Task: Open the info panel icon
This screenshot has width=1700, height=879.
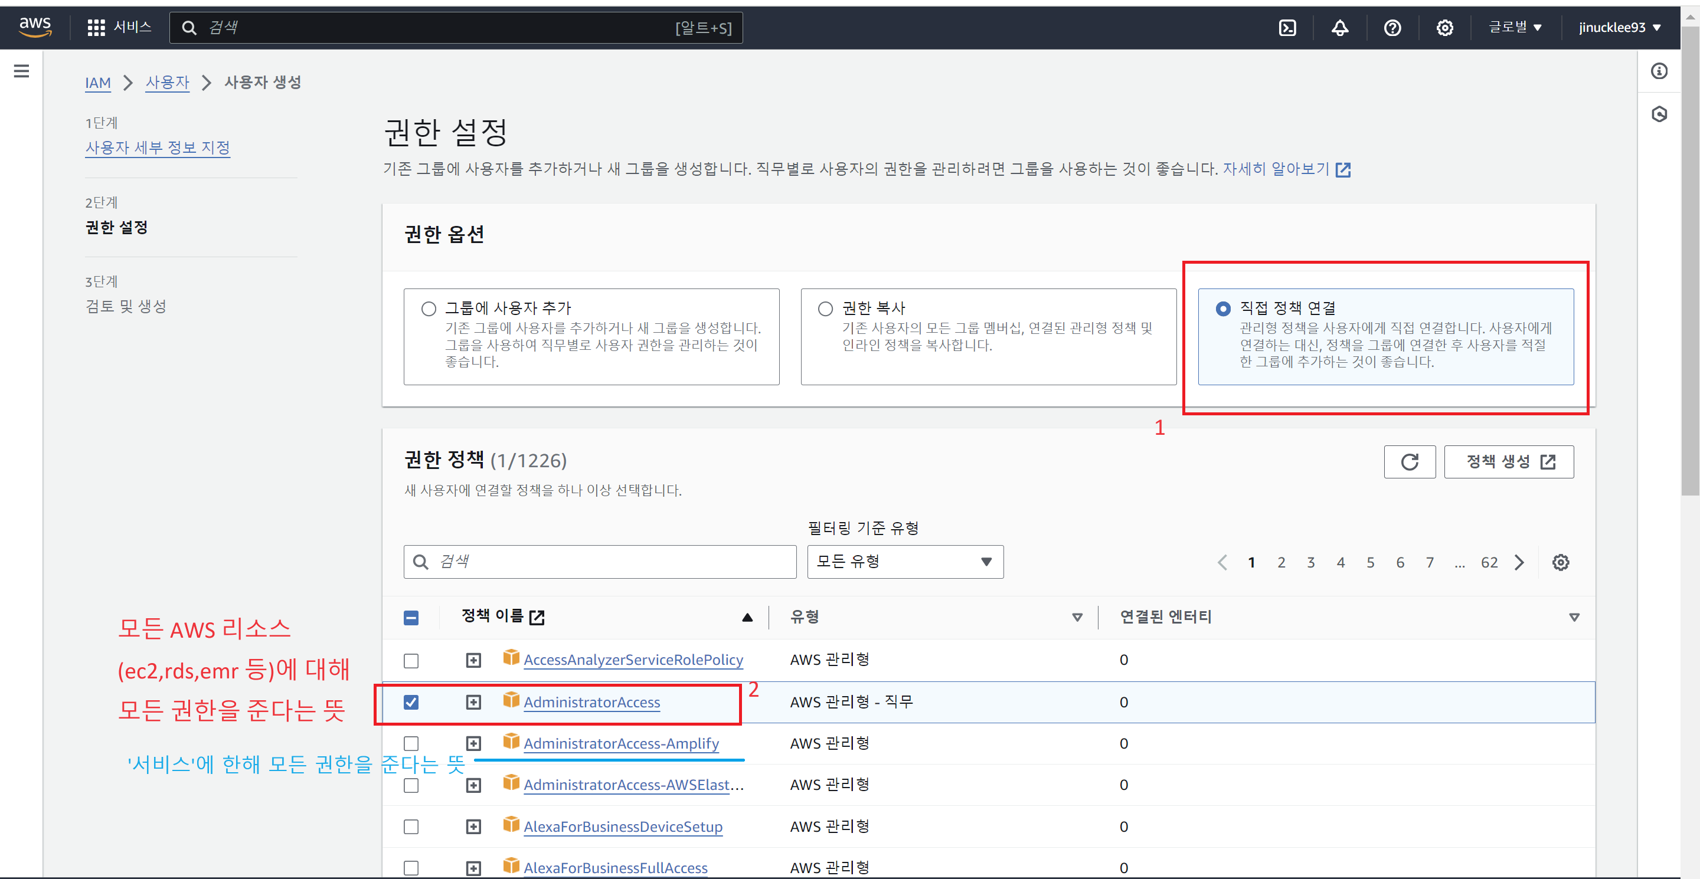Action: (x=1659, y=71)
